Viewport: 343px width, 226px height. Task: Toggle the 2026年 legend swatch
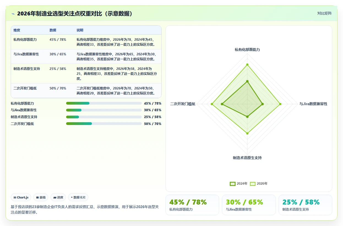tap(253, 184)
